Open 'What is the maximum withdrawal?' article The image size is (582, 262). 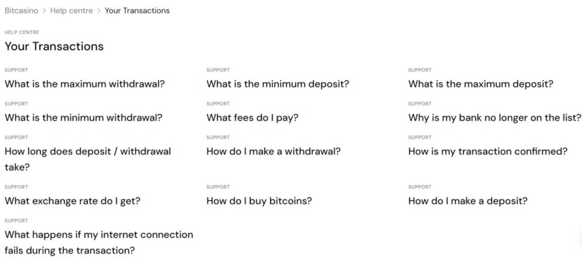pos(84,84)
